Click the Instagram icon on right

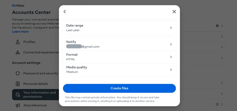tap(217, 104)
